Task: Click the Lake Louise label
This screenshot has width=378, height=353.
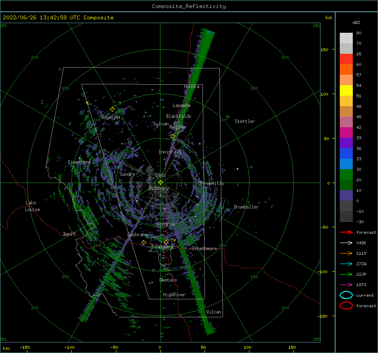Action: point(32,206)
